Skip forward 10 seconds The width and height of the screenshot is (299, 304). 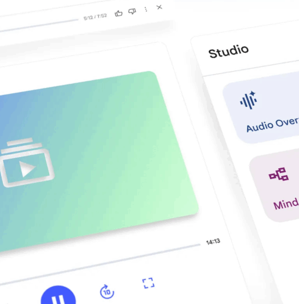(x=107, y=292)
